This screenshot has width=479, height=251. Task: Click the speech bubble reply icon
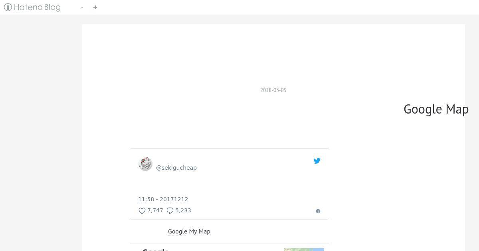click(x=170, y=211)
